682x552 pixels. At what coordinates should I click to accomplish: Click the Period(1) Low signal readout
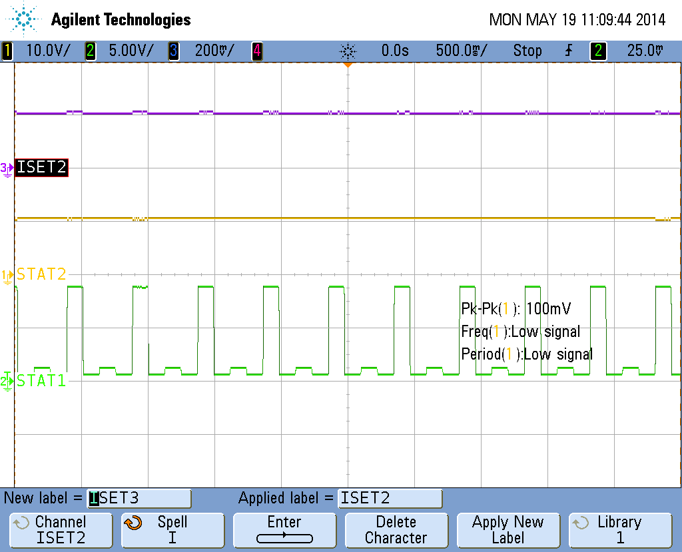tap(527, 354)
